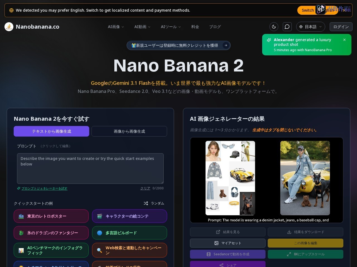This screenshot has width=357, height=267.
Task: Click the 8Kにアップスケール button
Action: click(x=305, y=254)
